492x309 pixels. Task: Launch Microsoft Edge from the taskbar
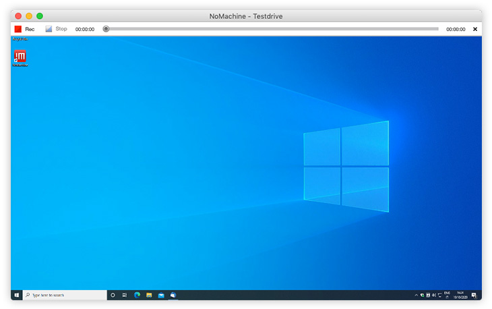click(137, 295)
